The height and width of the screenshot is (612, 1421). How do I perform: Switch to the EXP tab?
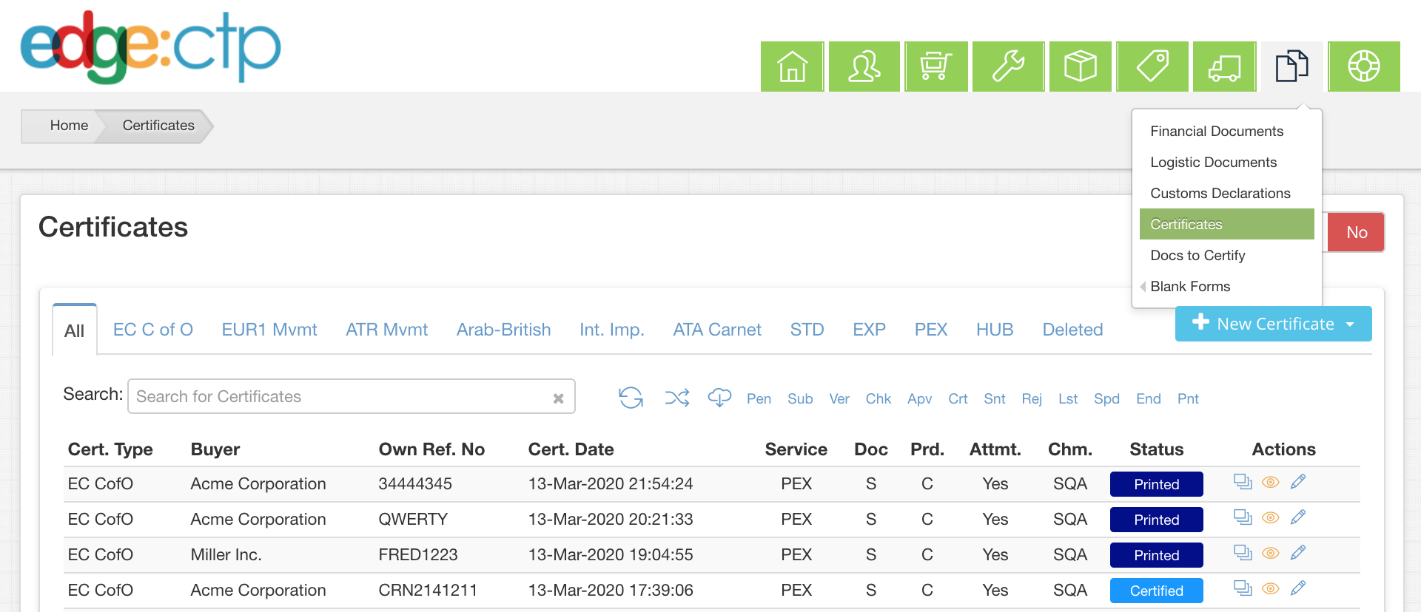coord(869,330)
